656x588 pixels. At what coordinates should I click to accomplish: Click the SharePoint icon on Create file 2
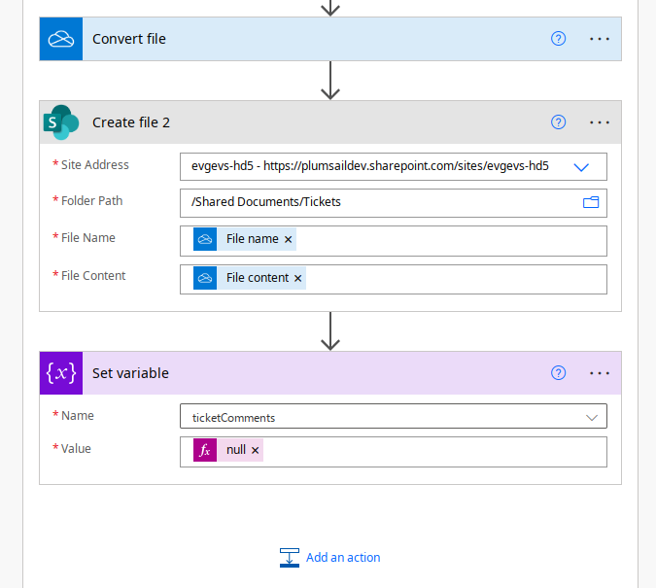61,122
